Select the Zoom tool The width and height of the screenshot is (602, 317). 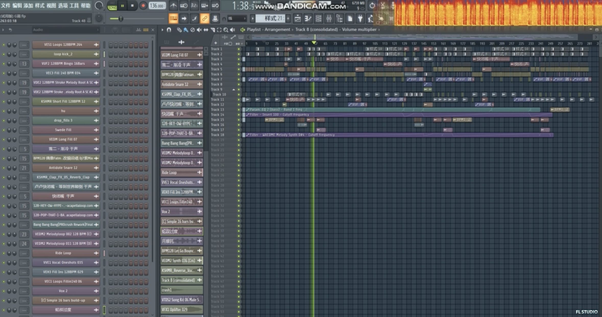(x=226, y=30)
